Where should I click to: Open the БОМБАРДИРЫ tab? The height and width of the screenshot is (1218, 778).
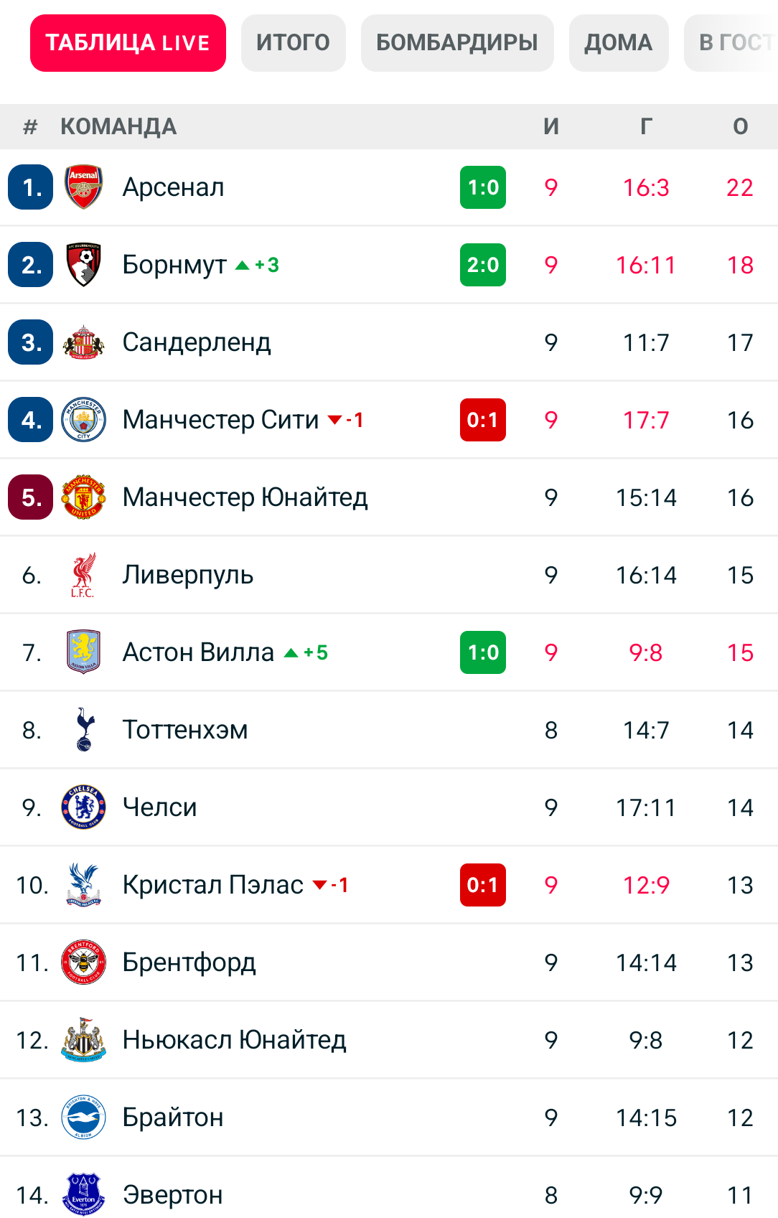457,43
